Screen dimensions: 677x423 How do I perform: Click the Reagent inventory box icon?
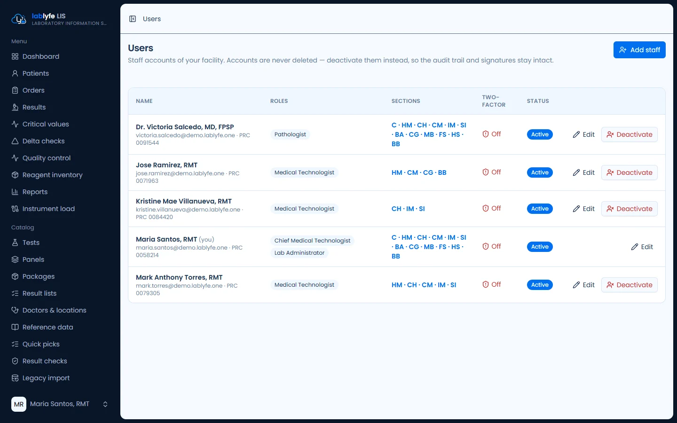15,175
